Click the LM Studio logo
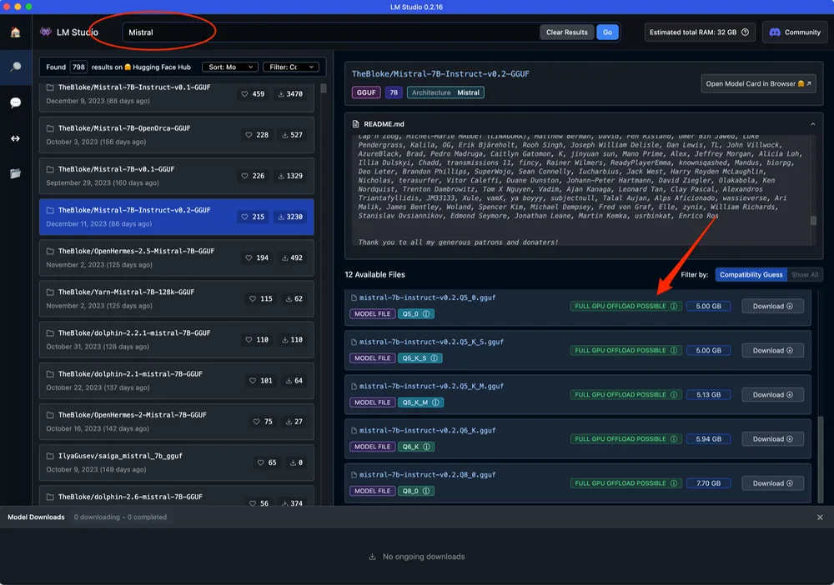 [46, 32]
